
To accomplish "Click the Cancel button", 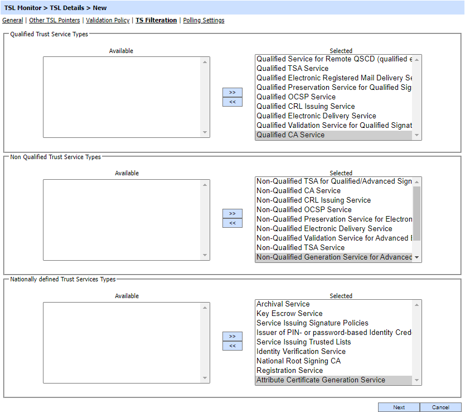I will pos(440,407).
